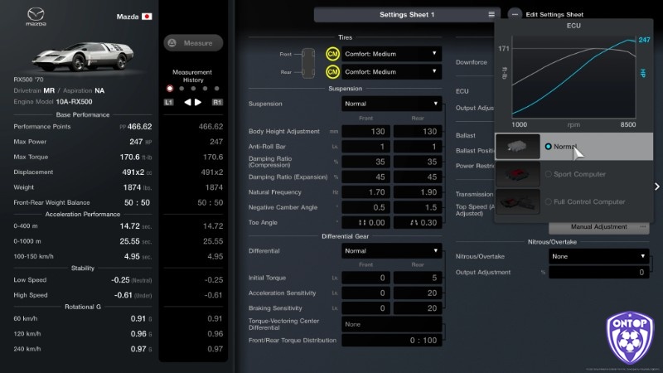Select the Full Control Computer radio option
This screenshot has height=373, width=663.
[549, 201]
